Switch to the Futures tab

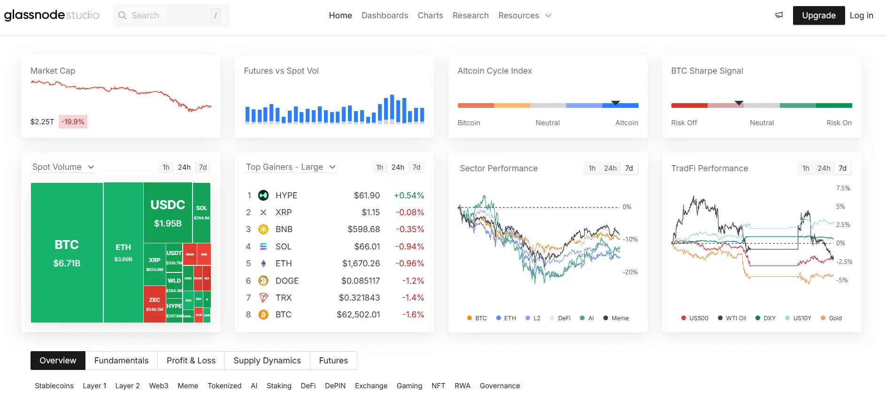tap(333, 361)
